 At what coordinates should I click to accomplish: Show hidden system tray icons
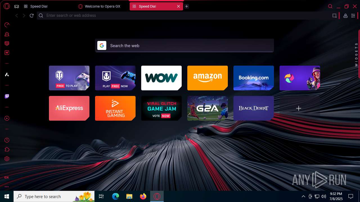coord(303,196)
